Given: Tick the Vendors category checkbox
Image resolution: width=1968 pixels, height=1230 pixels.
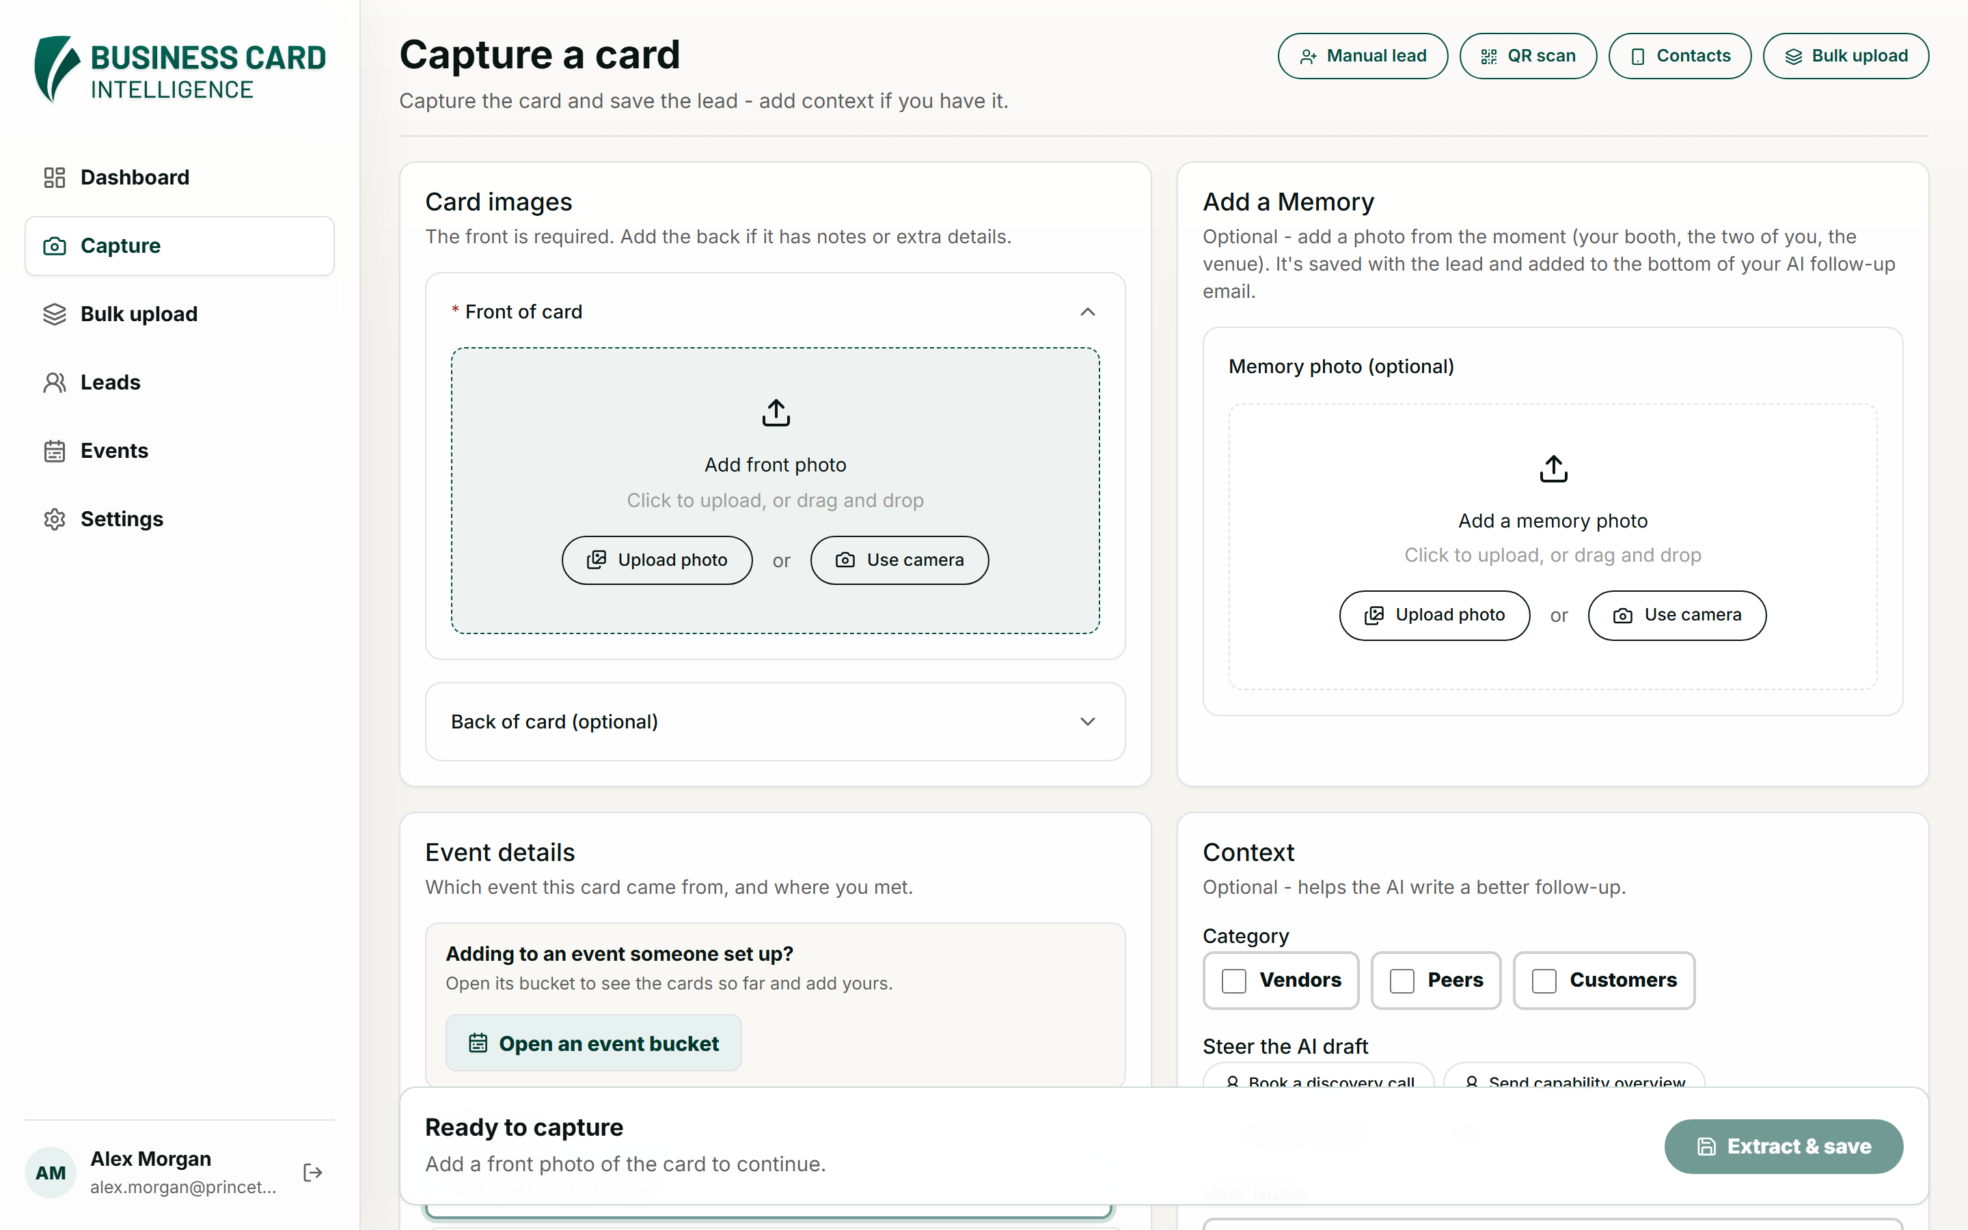Looking at the screenshot, I should (x=1233, y=981).
